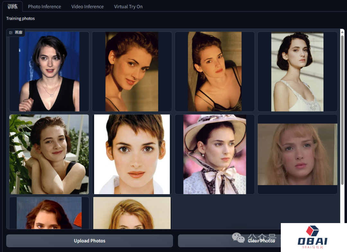
Task: Switch to the 训练 tab
Action: click(x=13, y=6)
